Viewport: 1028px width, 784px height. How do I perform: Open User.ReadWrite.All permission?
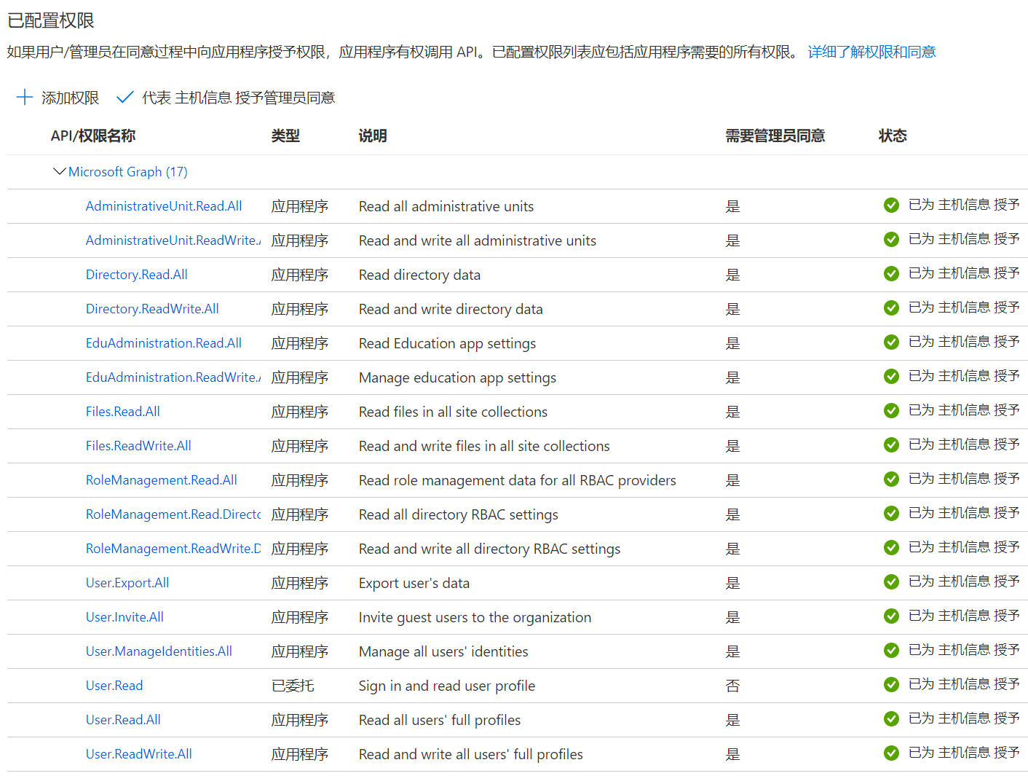(x=139, y=754)
